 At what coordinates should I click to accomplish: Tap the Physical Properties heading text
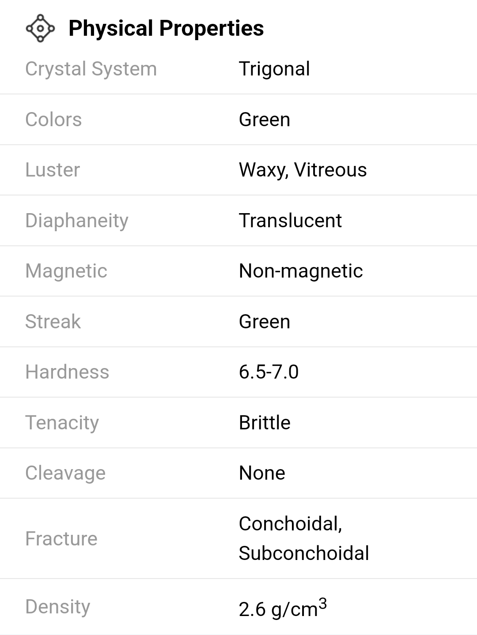click(x=166, y=28)
